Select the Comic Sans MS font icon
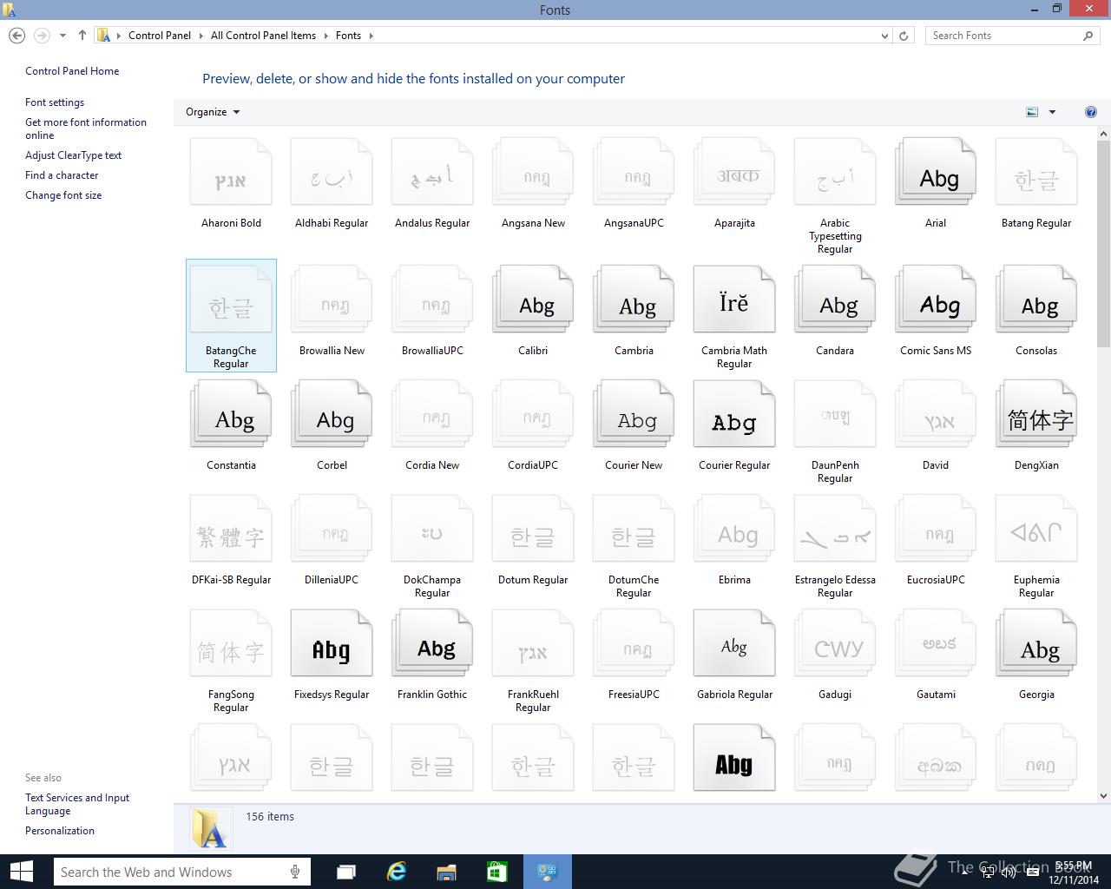Viewport: 1111px width, 889px height. click(936, 300)
